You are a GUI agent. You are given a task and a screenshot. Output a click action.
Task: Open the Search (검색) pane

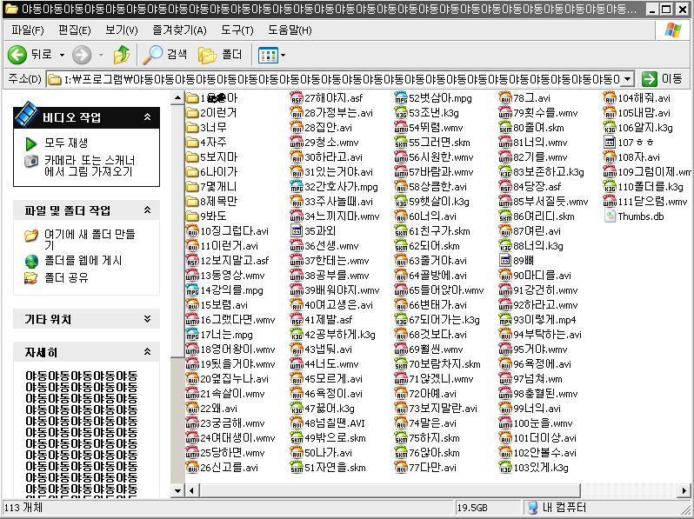pos(166,55)
